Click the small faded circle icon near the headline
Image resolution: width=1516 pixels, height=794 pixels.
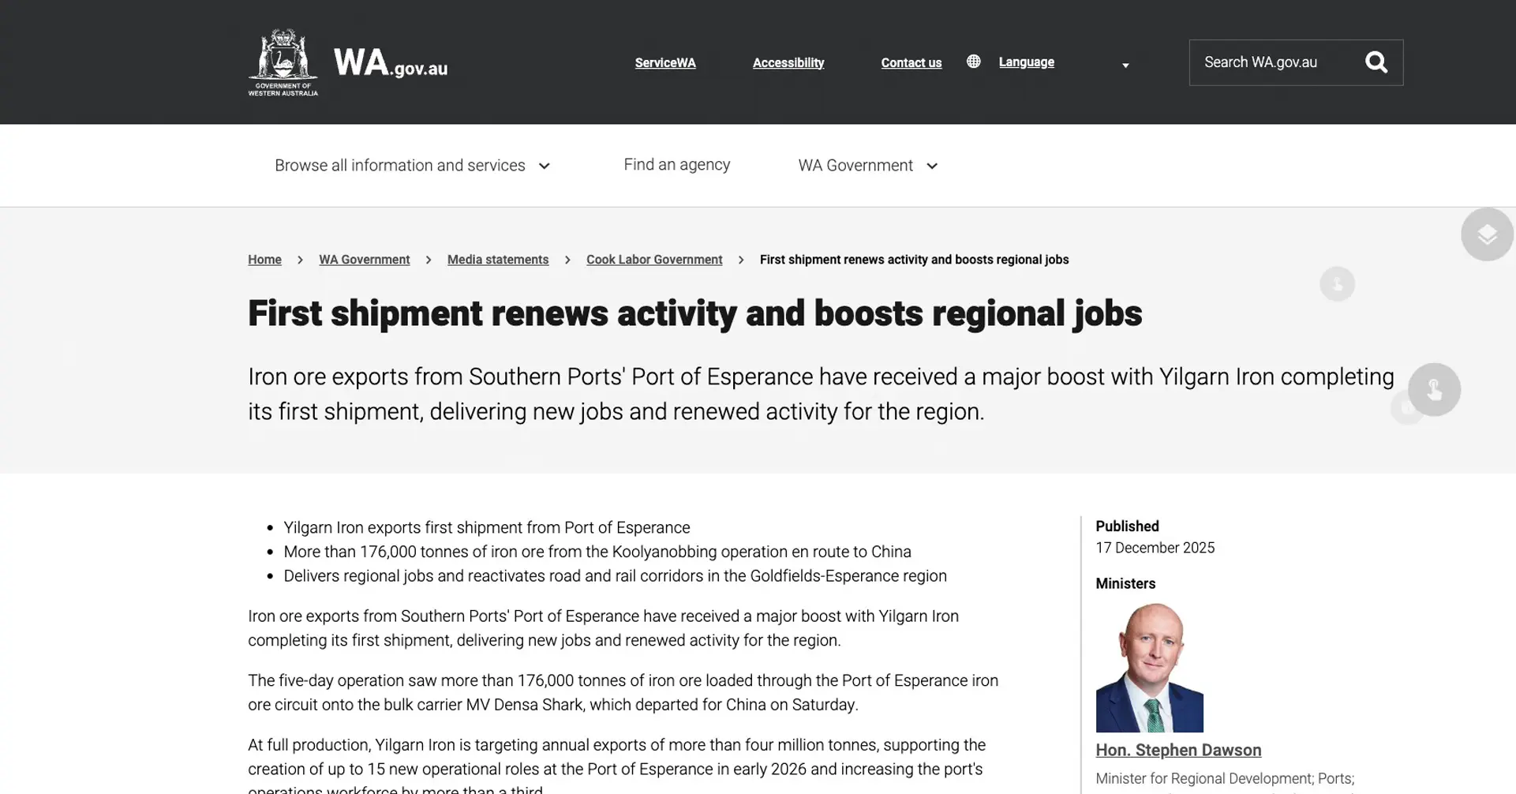(1337, 283)
